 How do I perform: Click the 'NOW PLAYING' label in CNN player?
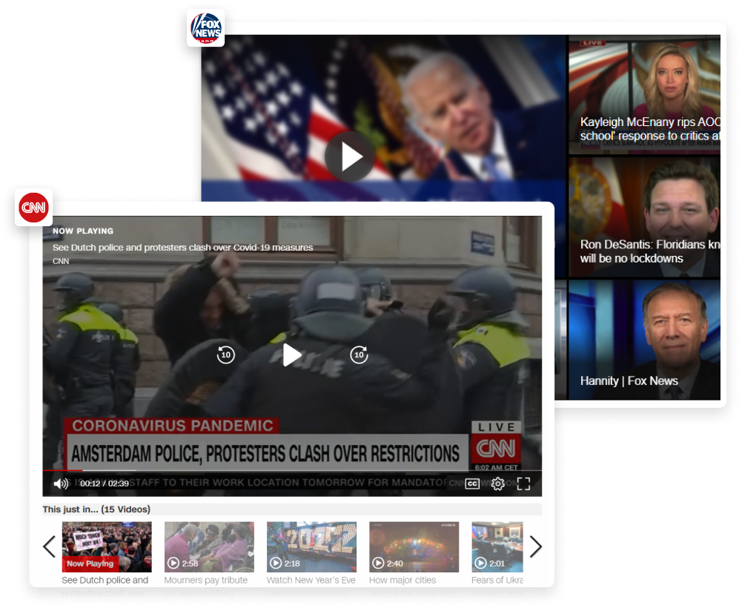[83, 231]
